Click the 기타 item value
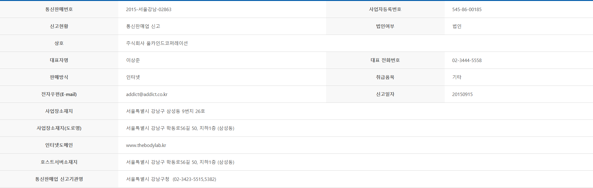The image size is (593, 188). (457, 77)
